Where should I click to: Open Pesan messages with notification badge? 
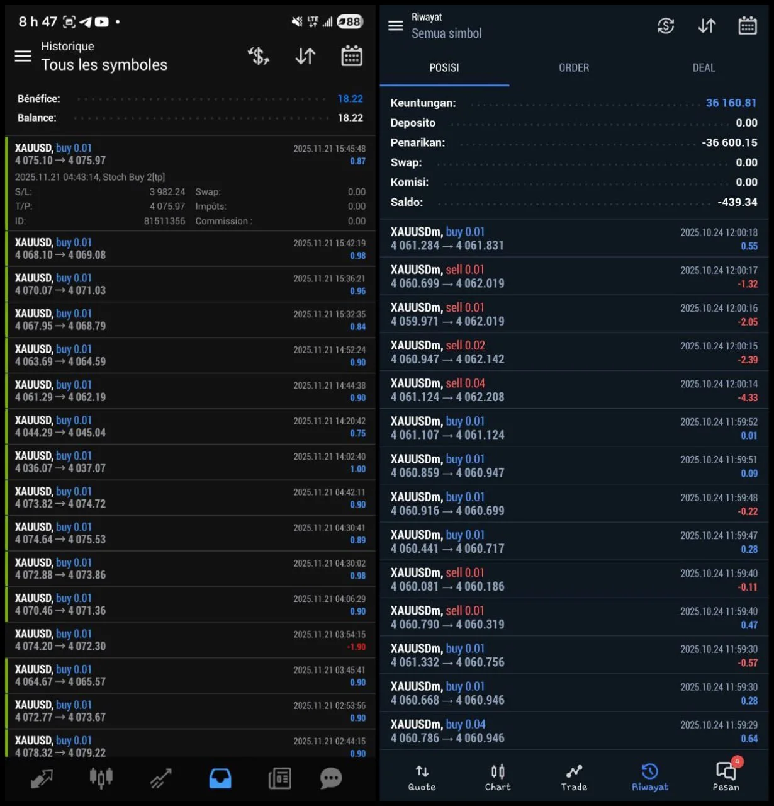click(x=726, y=776)
